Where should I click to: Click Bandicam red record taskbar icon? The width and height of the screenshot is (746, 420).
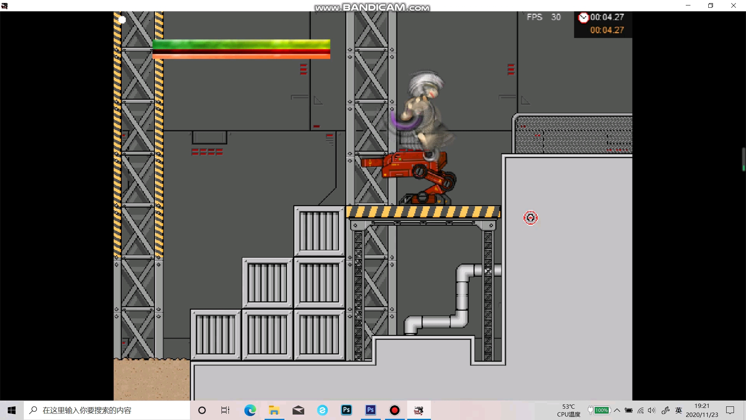pos(394,410)
